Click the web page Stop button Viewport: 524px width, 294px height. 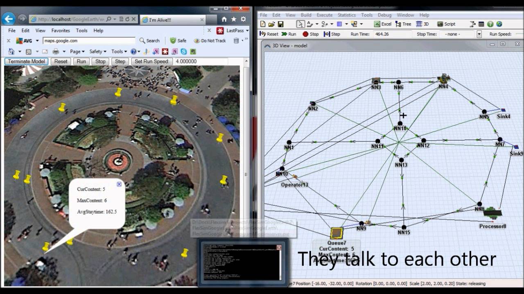coord(100,61)
